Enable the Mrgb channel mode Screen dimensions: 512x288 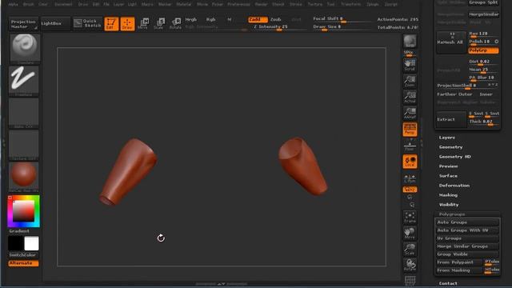(191, 19)
